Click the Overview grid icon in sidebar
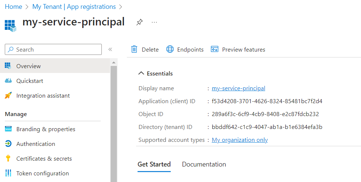 point(8,66)
